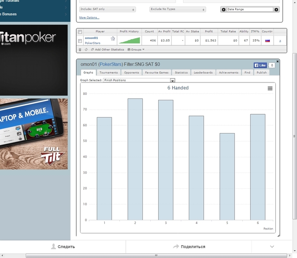Switch to the Leaderboards tab
The width and height of the screenshot is (297, 258).
(x=203, y=72)
